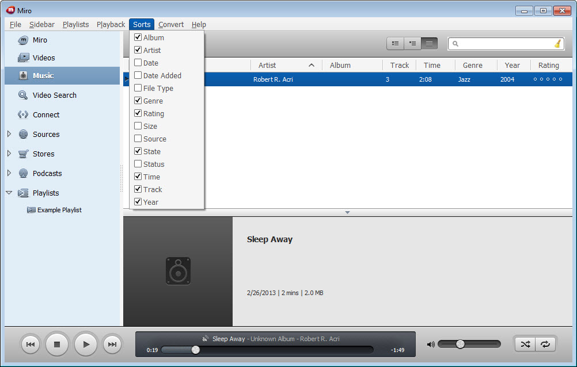Sort by the Album column header
Screen dimensions: 577x367
[352, 65]
